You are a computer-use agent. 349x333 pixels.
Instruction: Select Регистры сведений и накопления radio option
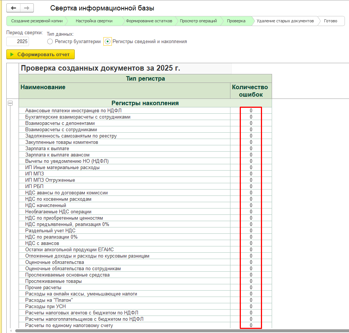pyautogui.click(x=107, y=42)
